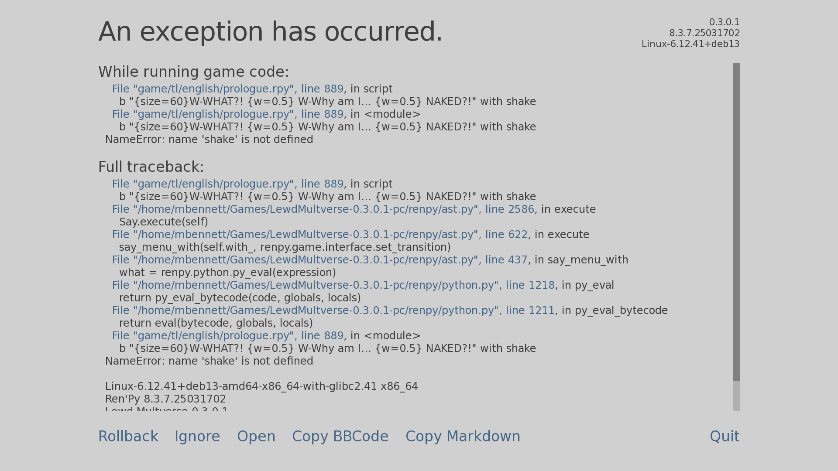838x471 pixels.
Task: Open second prologue.rpy line 889 link in module
Action: [228, 114]
